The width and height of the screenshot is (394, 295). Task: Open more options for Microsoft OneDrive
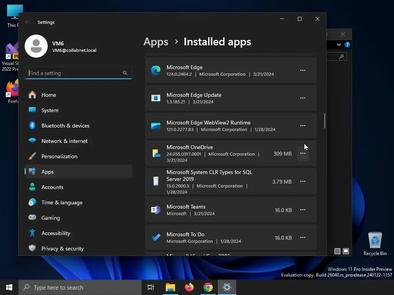click(302, 153)
